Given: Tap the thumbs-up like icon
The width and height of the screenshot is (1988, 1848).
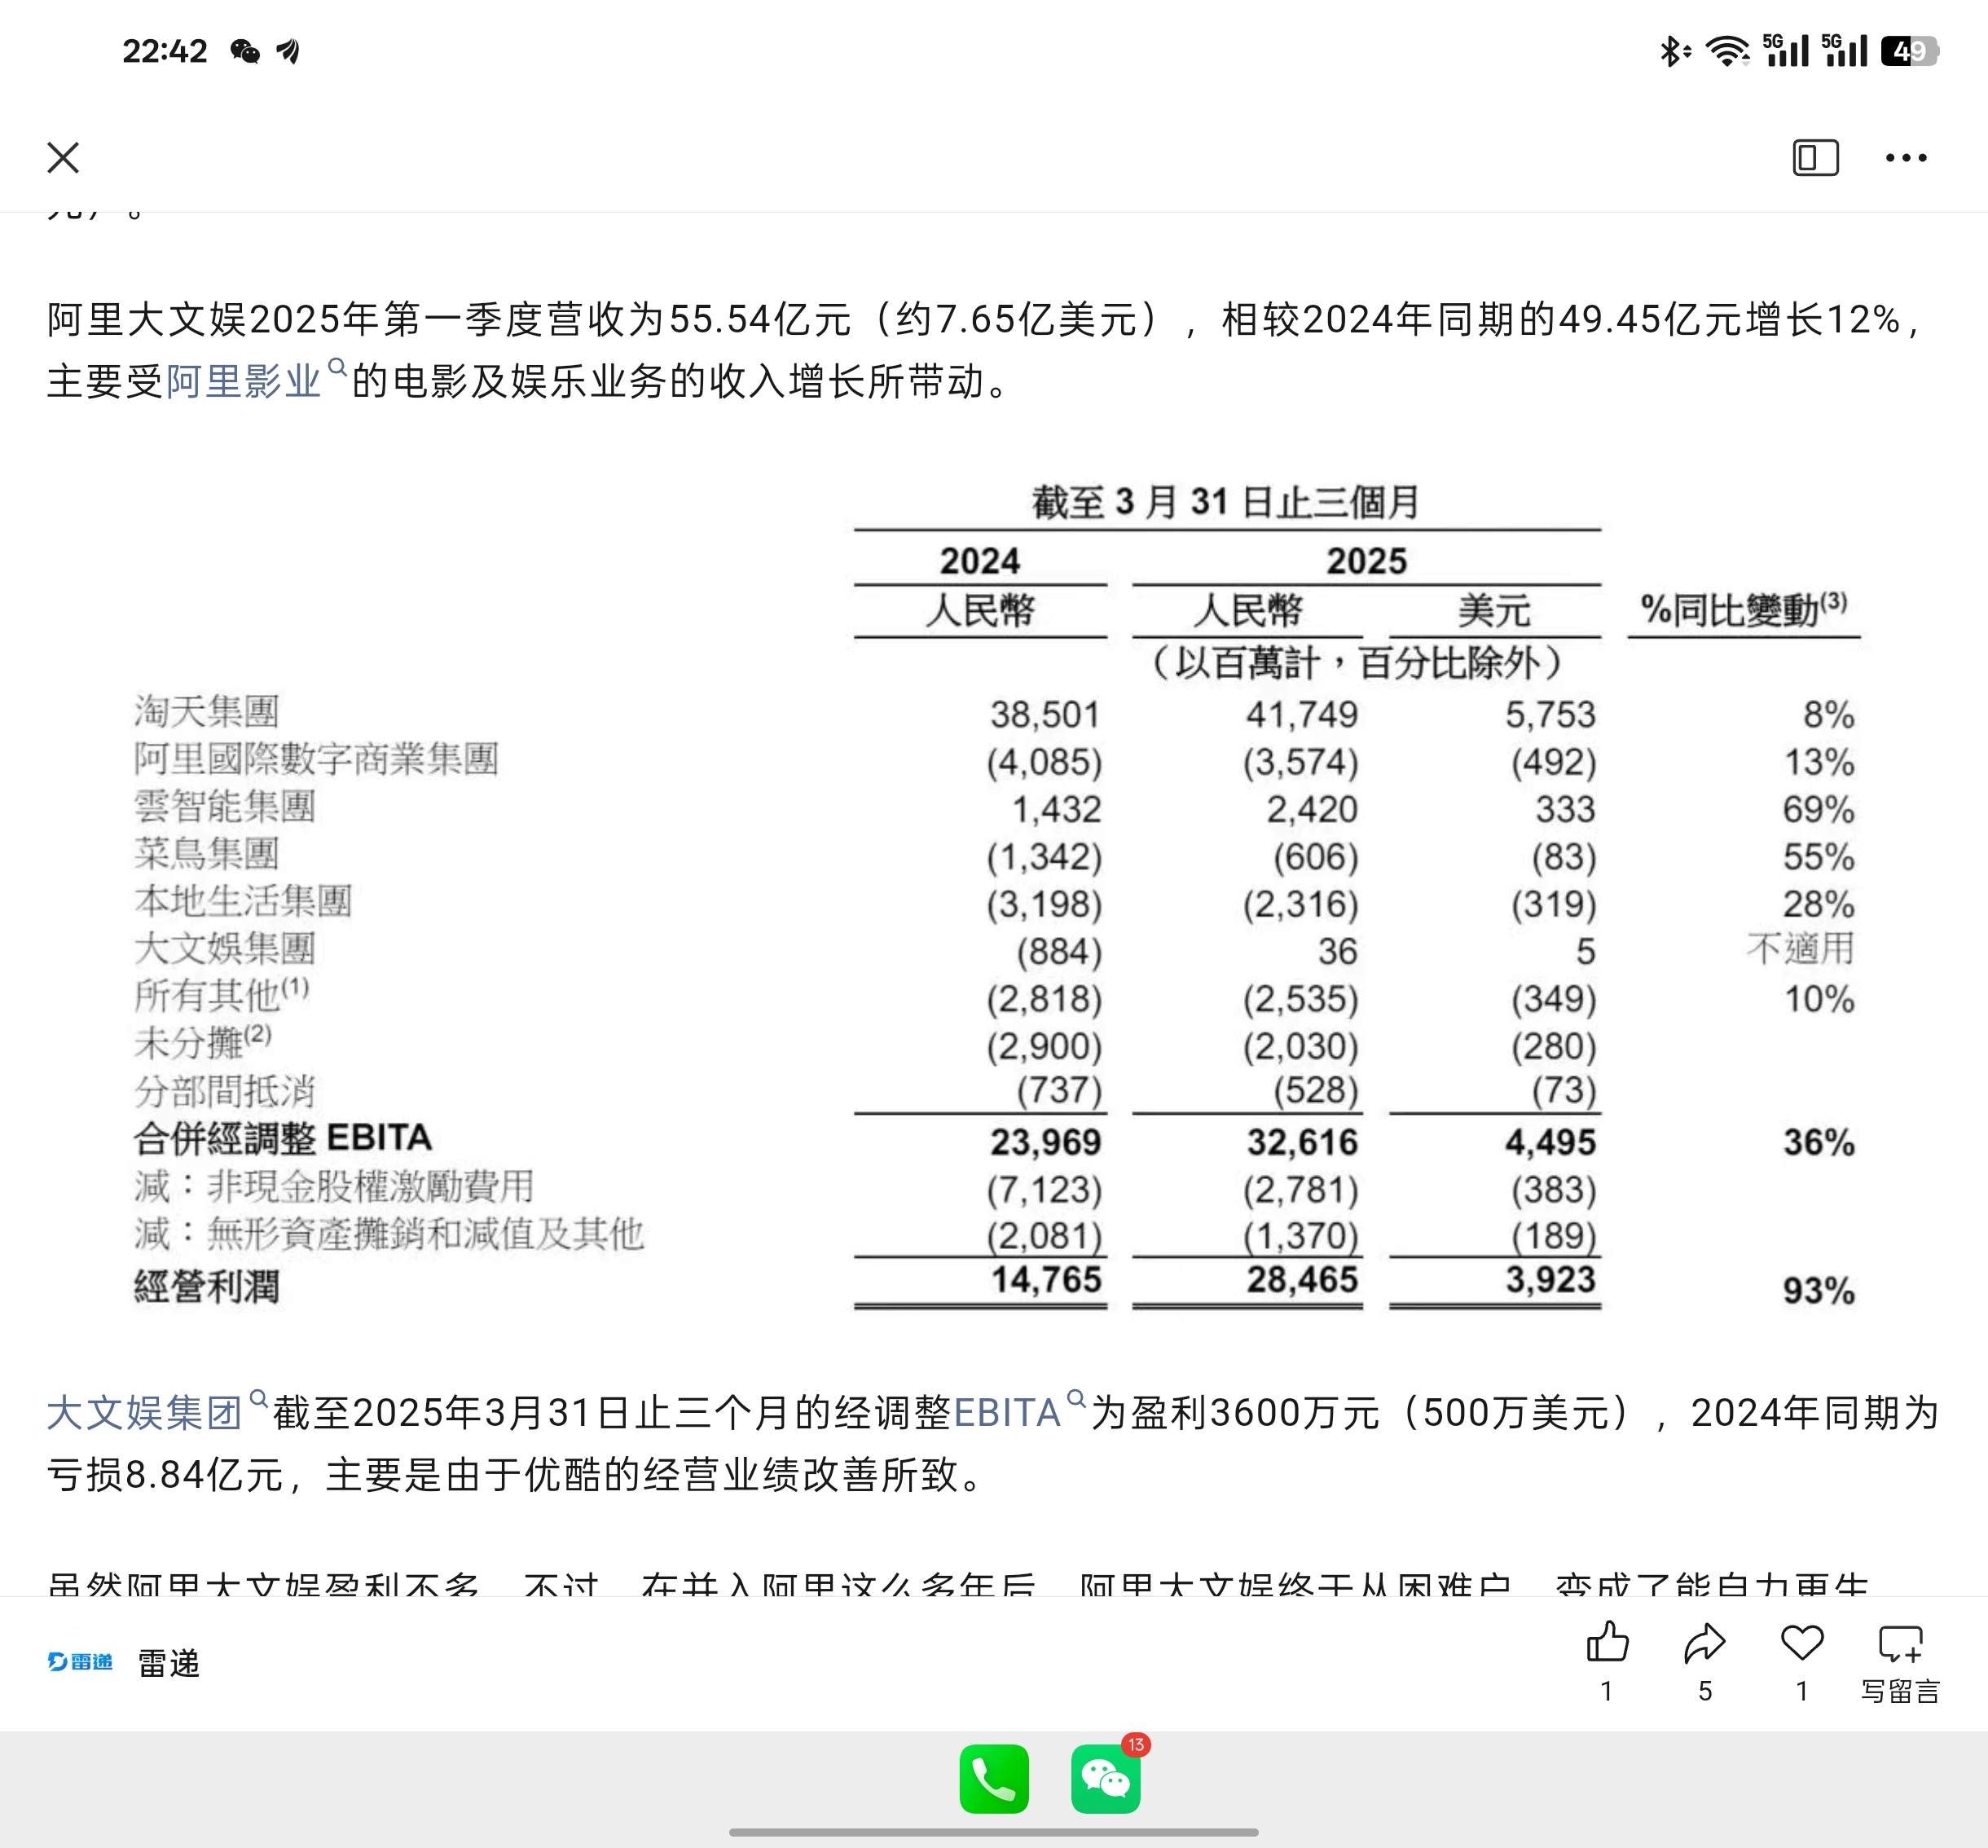Looking at the screenshot, I should 1607,1641.
